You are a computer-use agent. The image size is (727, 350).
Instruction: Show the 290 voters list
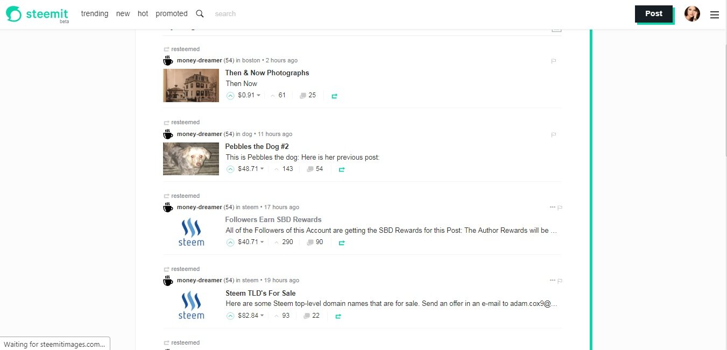284,242
